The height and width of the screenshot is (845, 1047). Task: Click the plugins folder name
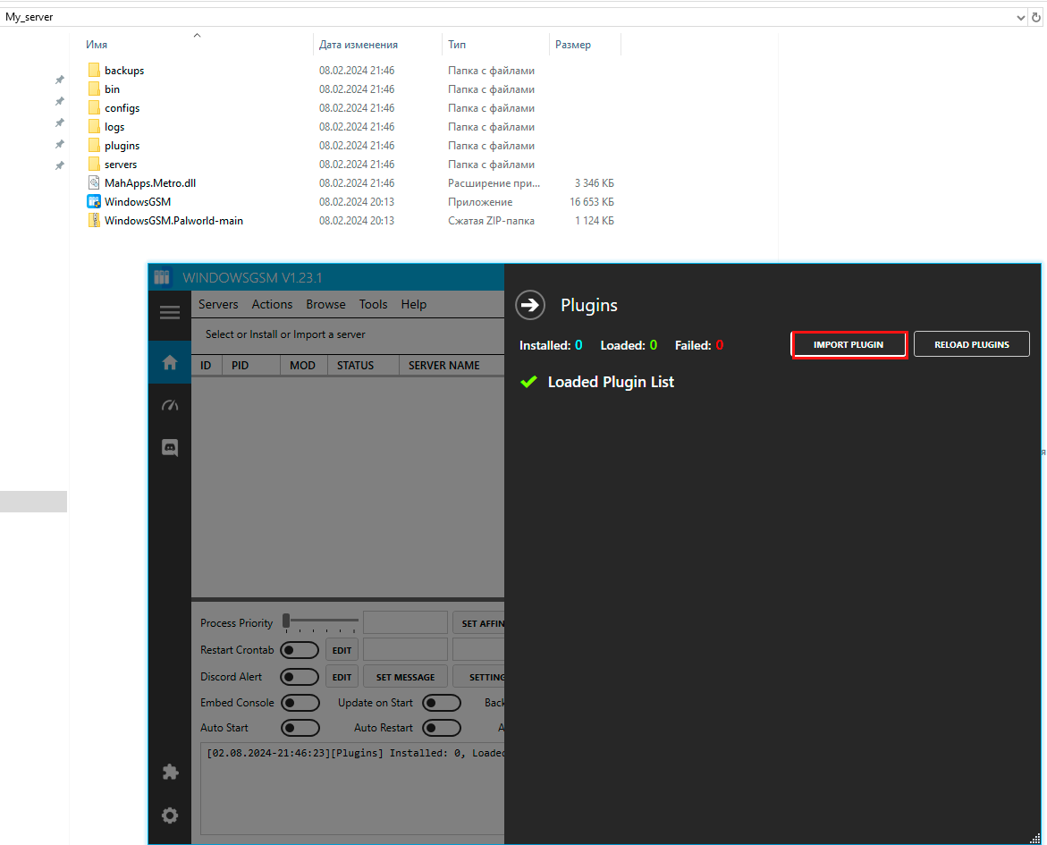pos(122,146)
